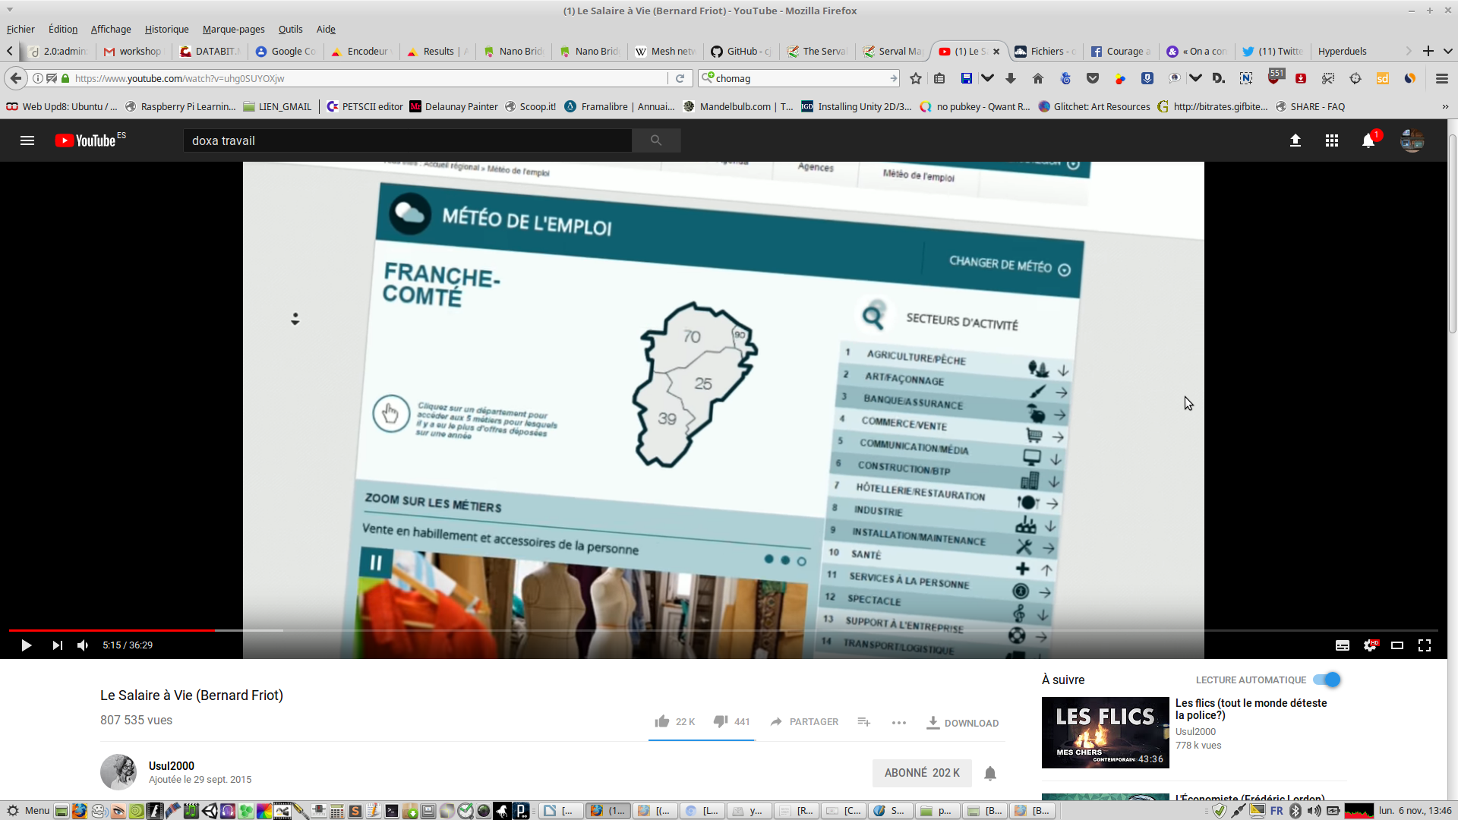
Task: Click the ABONNÉ 202 K button
Action: 921,773
